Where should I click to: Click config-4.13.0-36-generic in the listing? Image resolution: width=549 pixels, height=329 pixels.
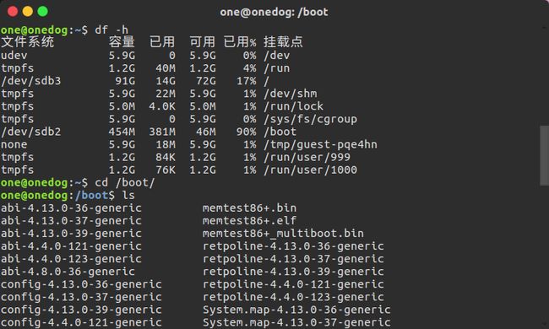pos(81,284)
